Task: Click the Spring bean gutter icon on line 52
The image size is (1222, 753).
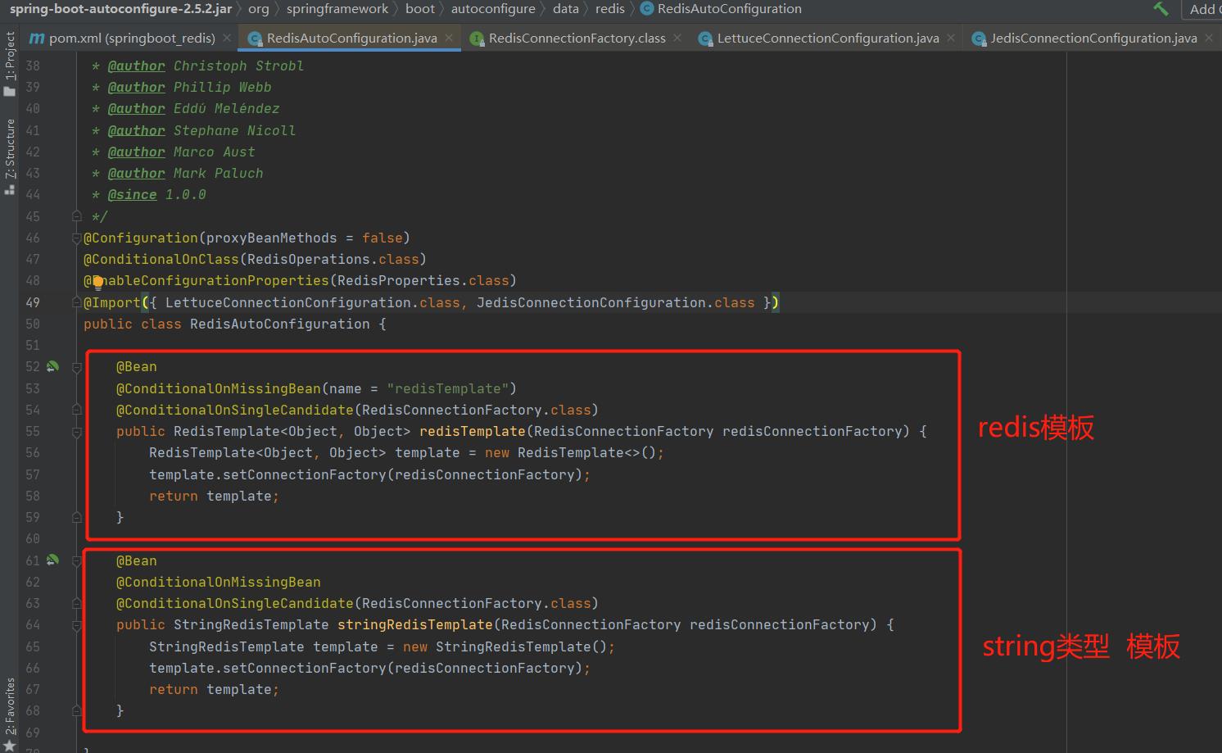Action: tap(52, 366)
